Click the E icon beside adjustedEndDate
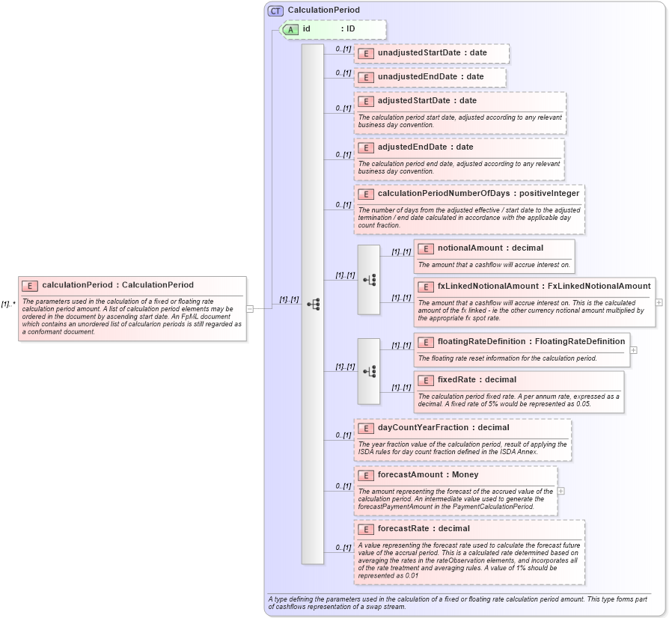The height and width of the screenshot is (618, 669). tap(364, 147)
